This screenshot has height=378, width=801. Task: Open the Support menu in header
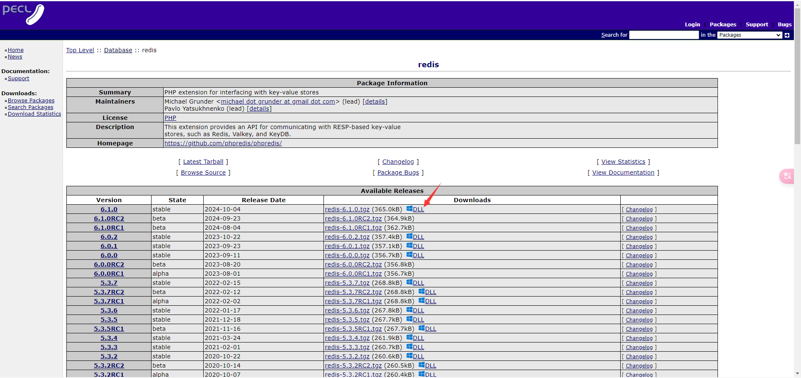(757, 25)
